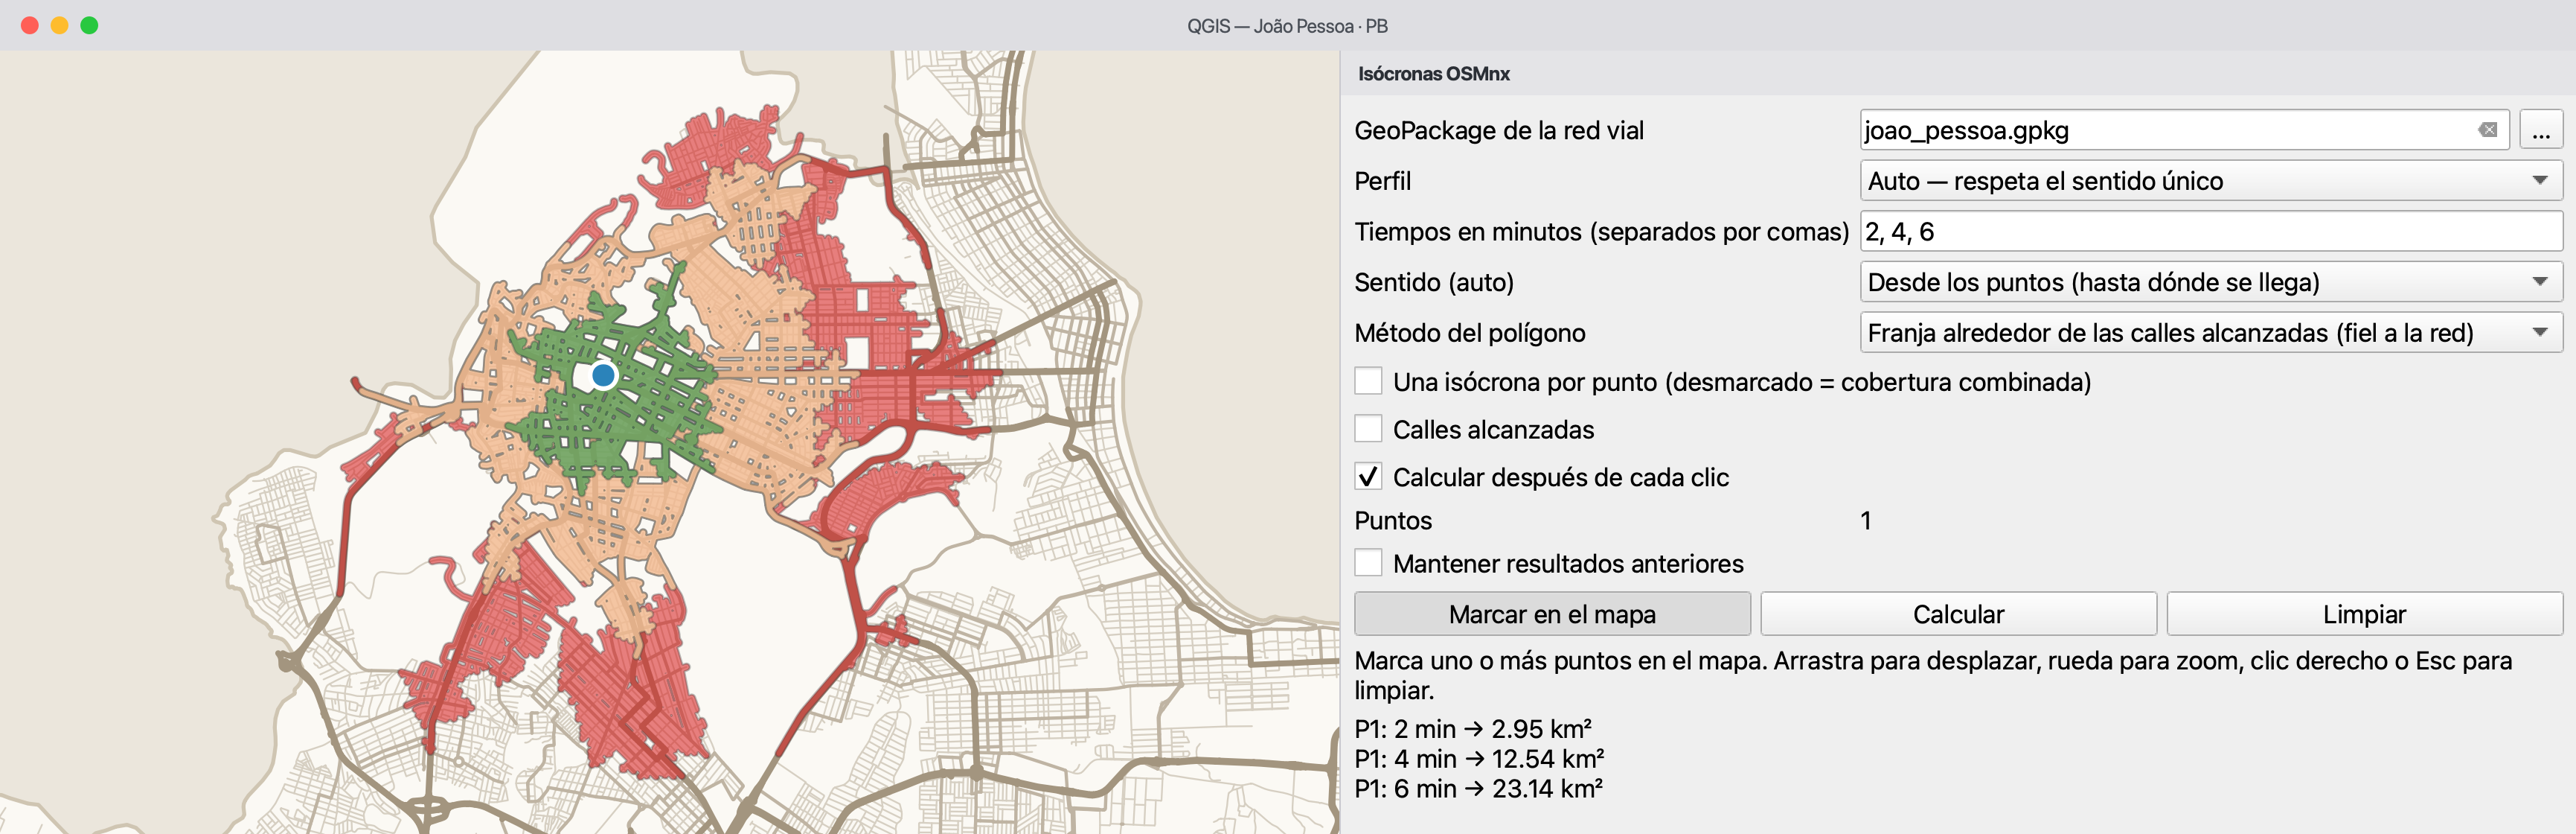
Task: Open the Método del polígono dropdown
Action: point(2211,332)
